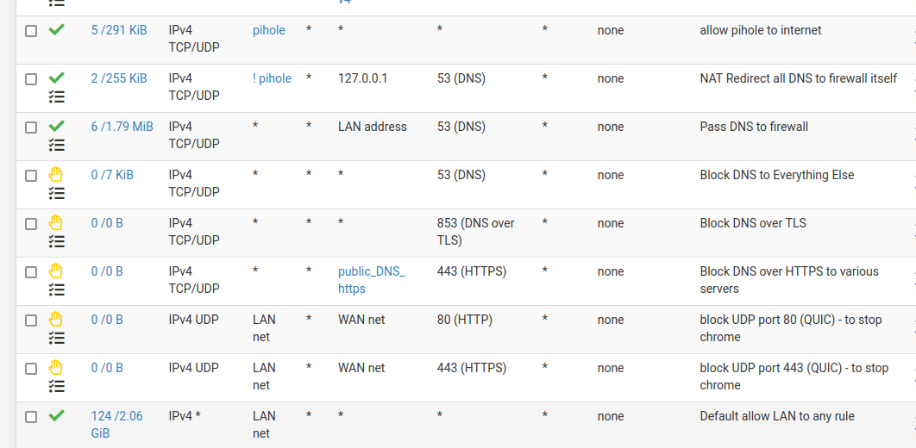Click the green pass checkmark on the "Pass DNS to firewall" rule
The height and width of the screenshot is (448, 916).
pos(57,127)
